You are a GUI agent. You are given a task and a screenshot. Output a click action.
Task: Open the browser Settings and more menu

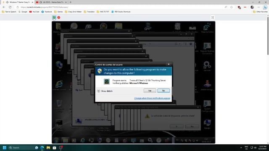(x=258, y=7)
